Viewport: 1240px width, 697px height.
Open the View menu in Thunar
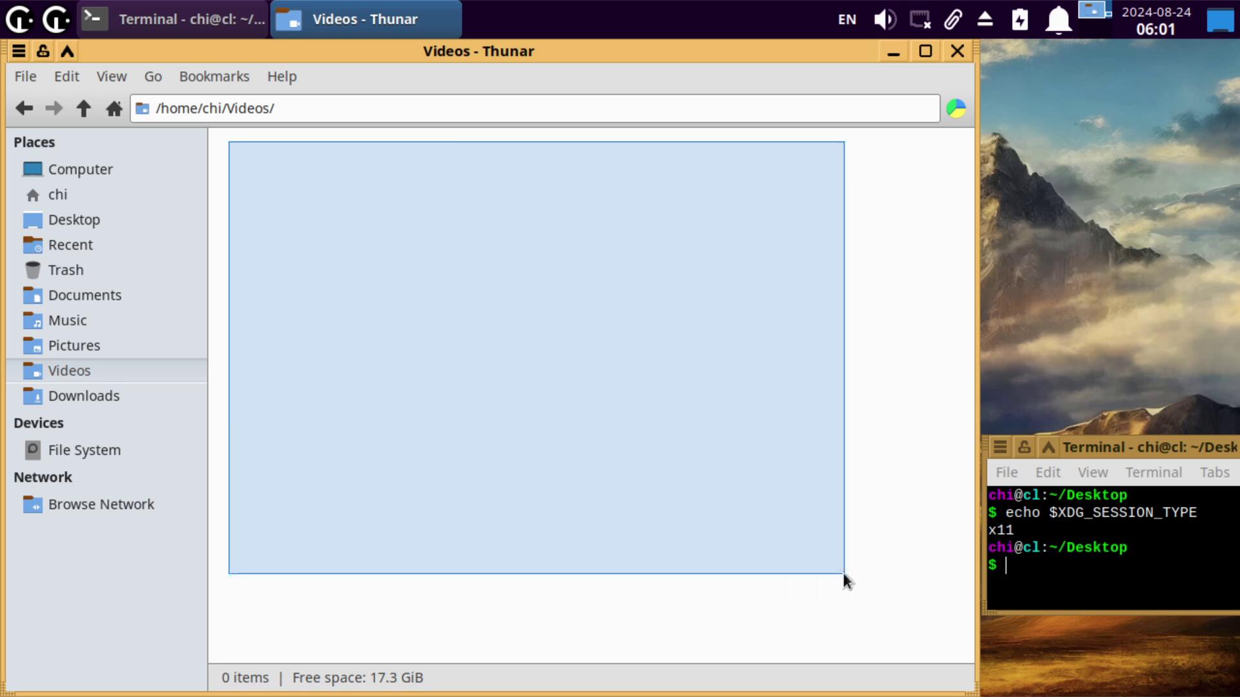(x=111, y=76)
